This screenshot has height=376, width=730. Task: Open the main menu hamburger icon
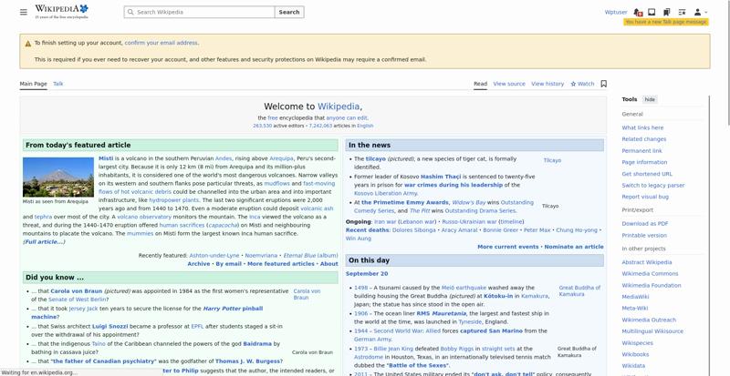(24, 12)
